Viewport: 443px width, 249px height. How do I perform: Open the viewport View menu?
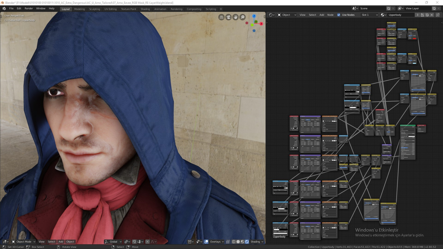click(x=42, y=242)
